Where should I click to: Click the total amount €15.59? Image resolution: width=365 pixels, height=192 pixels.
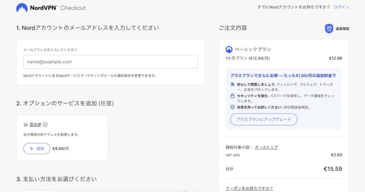pyautogui.click(x=333, y=169)
